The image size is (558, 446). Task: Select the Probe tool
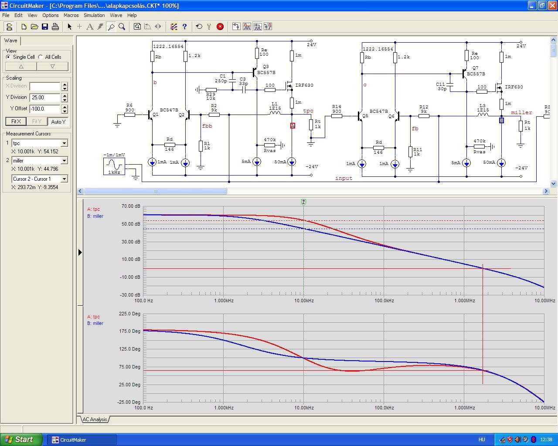(111, 27)
